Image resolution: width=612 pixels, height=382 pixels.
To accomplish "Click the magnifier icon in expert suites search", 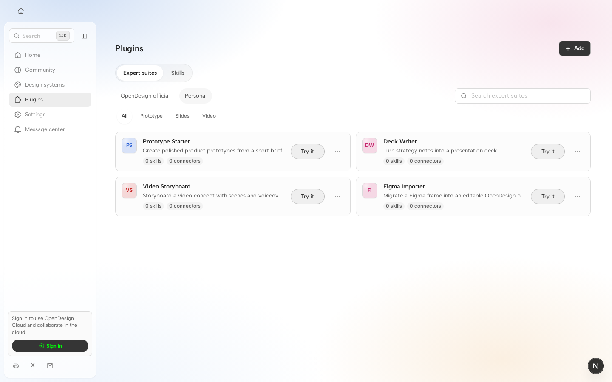I will (464, 96).
